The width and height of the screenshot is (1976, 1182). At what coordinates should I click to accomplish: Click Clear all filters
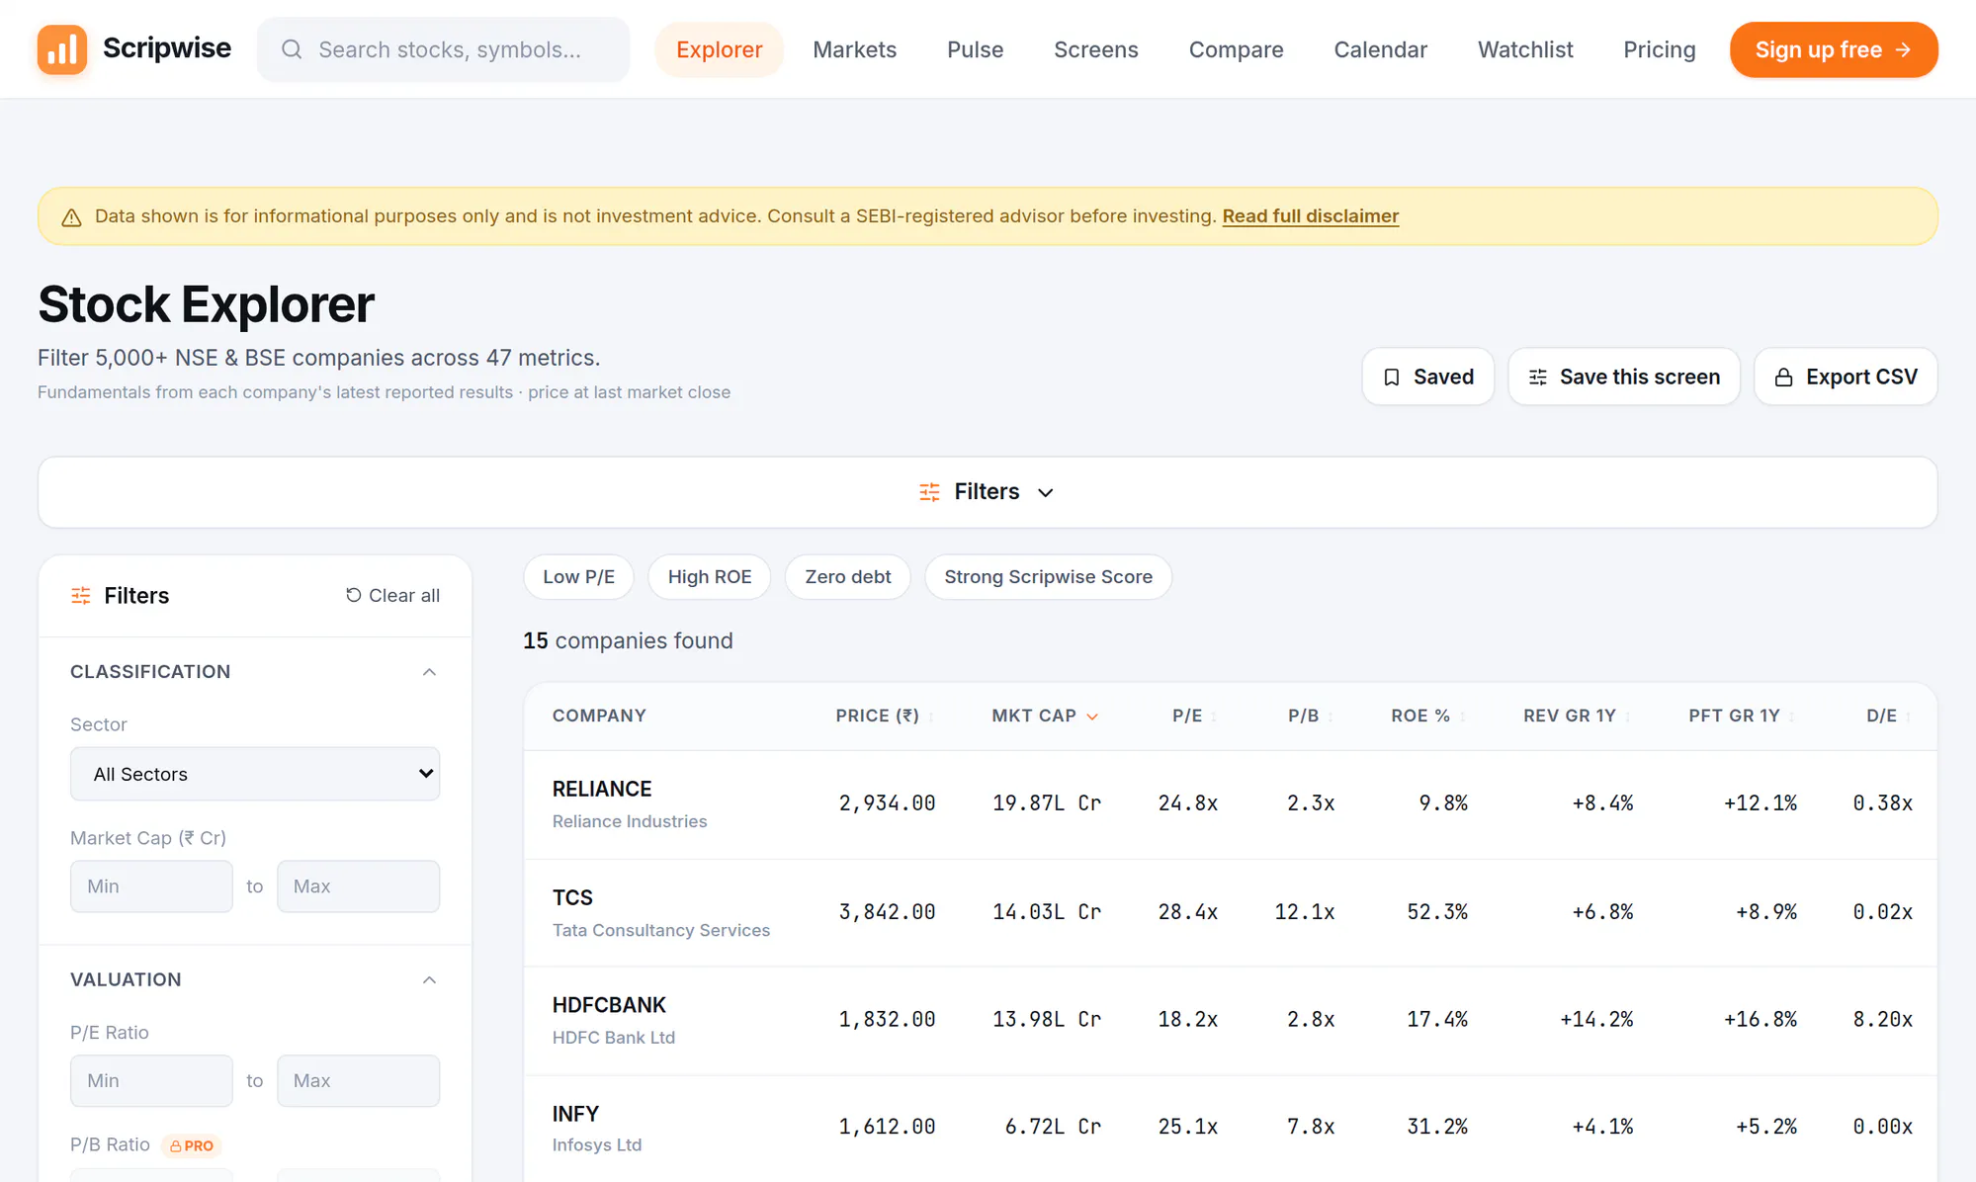(392, 596)
